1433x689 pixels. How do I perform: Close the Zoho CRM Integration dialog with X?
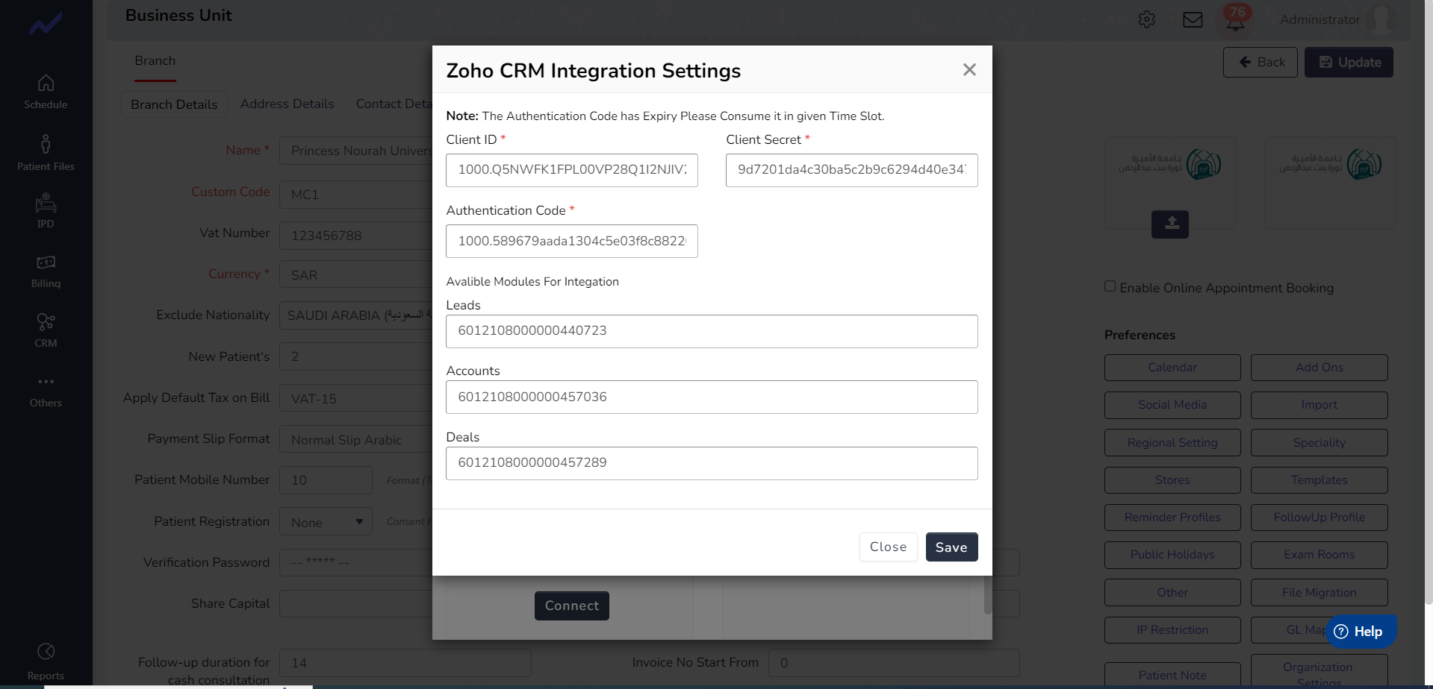coord(969,69)
